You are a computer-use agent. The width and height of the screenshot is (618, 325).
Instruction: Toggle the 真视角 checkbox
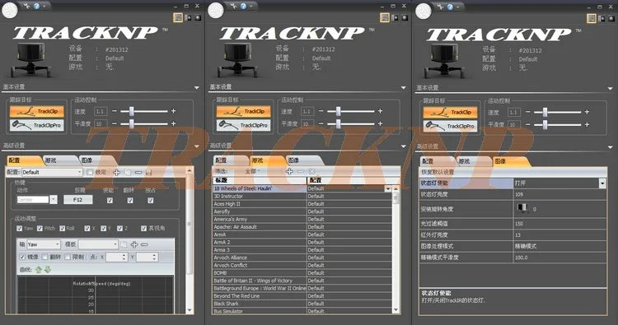[x=144, y=228]
